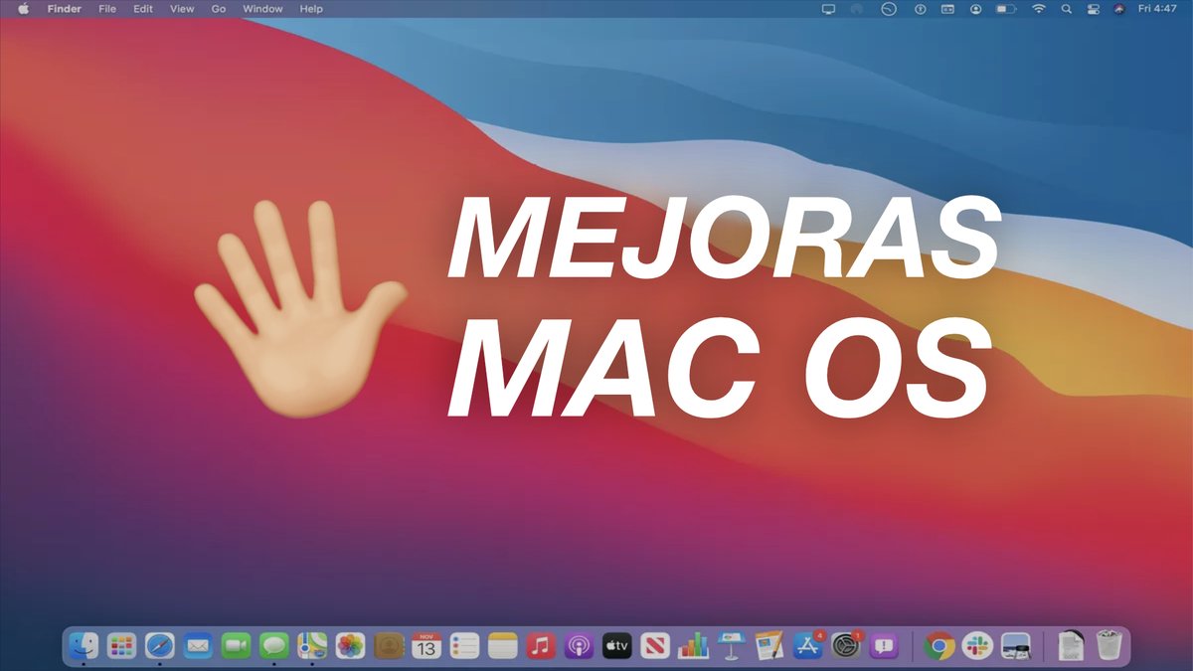This screenshot has width=1193, height=671.
Task: Open the Edit menu
Action: click(x=144, y=9)
